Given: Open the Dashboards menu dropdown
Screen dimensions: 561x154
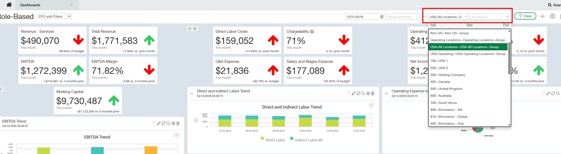Looking at the screenshot, I should point(46,5).
